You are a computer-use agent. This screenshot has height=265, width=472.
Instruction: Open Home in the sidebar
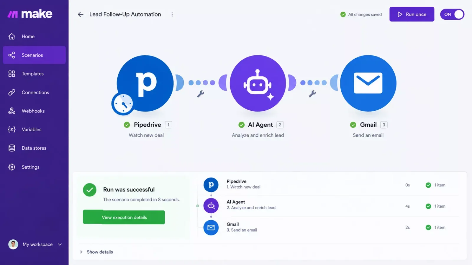point(34,37)
